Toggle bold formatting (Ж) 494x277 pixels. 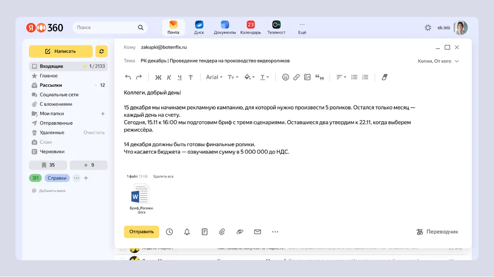pyautogui.click(x=158, y=77)
